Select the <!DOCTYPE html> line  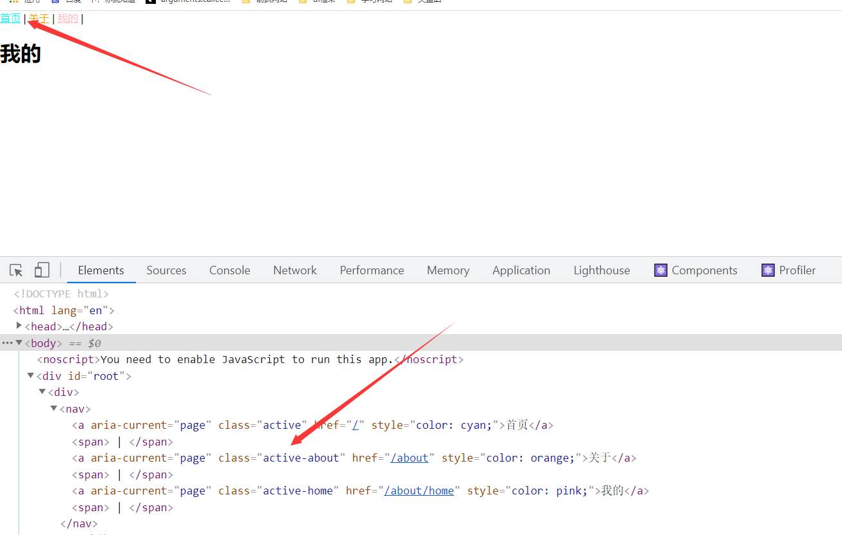61,294
